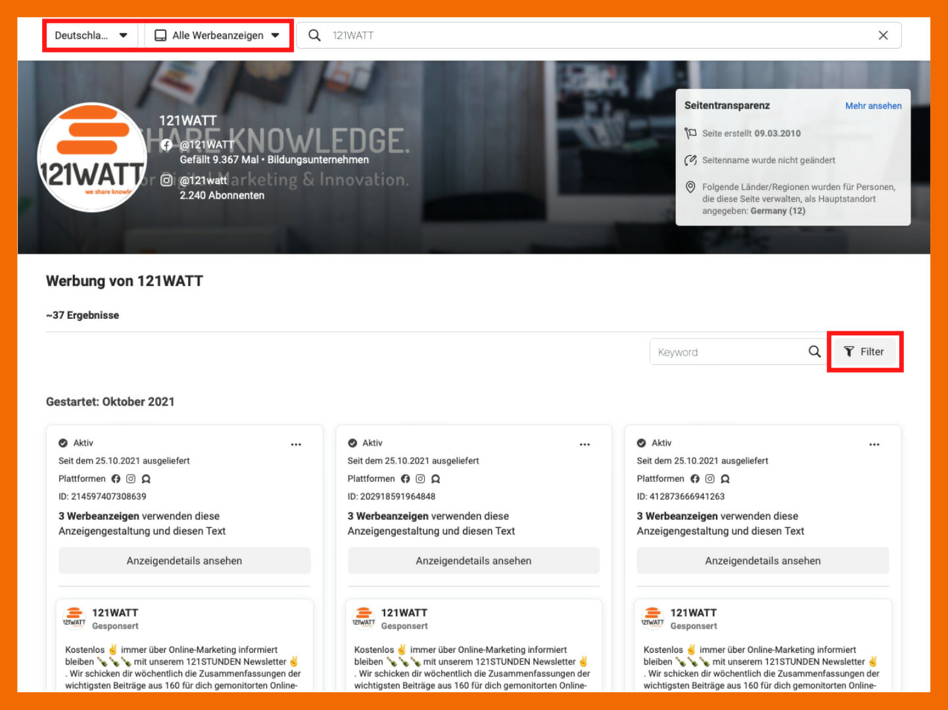The width and height of the screenshot is (948, 710).
Task: Open the @121watt Instagram handle
Action: point(203,180)
